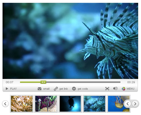Click the colorful cube logo icon
The width and height of the screenshot is (141, 115).
coord(124,89)
